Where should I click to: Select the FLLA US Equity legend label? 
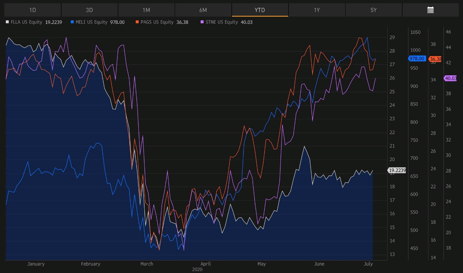coord(27,22)
